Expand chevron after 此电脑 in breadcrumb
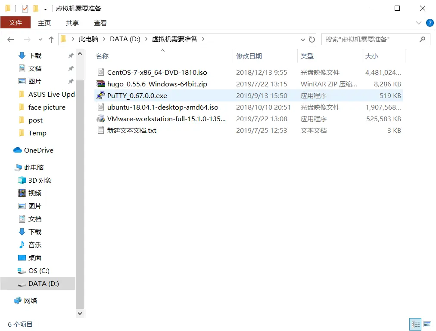 coord(104,39)
